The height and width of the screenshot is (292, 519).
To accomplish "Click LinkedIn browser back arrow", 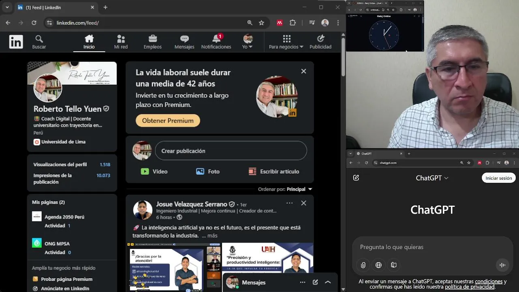I will (x=8, y=23).
